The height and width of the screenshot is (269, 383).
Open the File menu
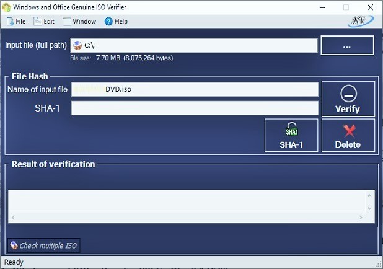point(16,22)
